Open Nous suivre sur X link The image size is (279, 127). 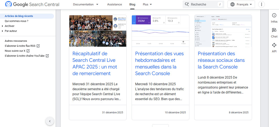[x=15, y=51]
